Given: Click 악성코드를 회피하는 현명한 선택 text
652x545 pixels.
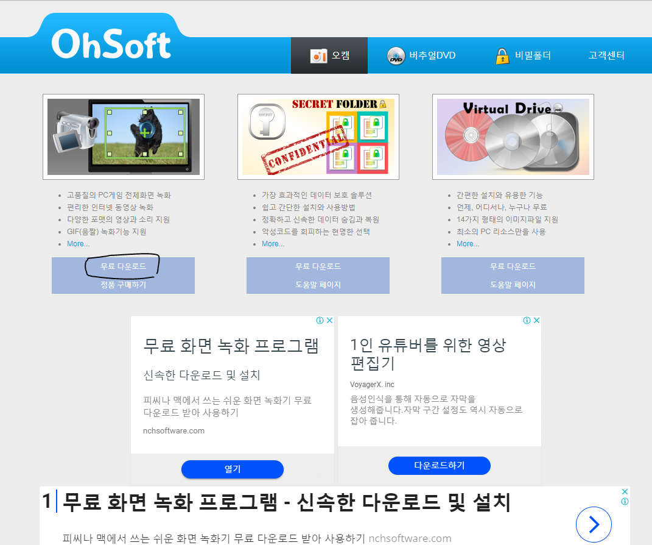Looking at the screenshot, I should [x=316, y=232].
